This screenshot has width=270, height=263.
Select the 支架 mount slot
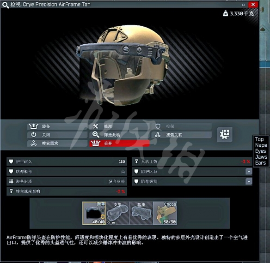coord(118,213)
